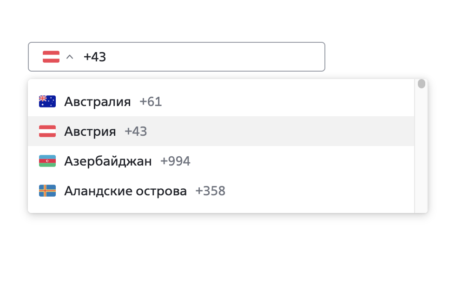Click the scrollbar thumb of the country list

(421, 84)
